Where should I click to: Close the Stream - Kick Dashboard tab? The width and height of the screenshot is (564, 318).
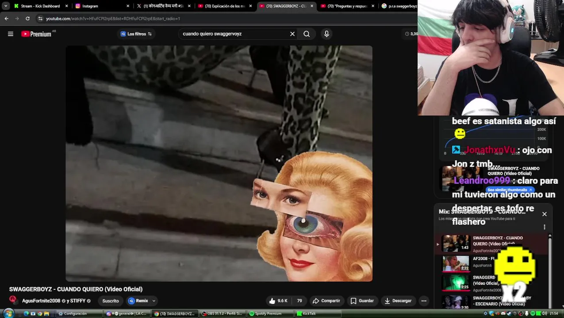coord(67,6)
